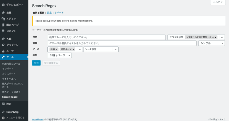The image size is (229, 121).
Task: Click the Comments bubble icon
Action: [x=3, y=31]
